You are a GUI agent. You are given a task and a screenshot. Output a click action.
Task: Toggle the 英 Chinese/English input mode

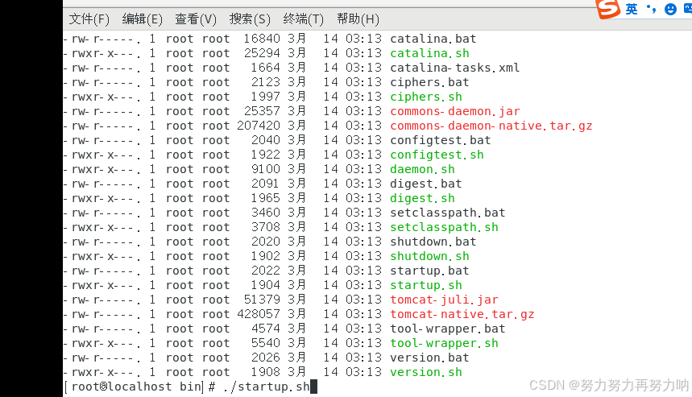631,9
